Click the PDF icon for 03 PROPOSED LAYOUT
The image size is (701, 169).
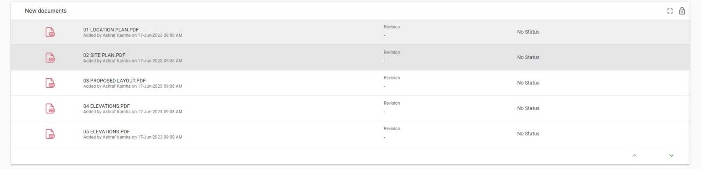click(50, 83)
